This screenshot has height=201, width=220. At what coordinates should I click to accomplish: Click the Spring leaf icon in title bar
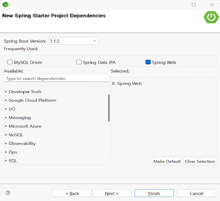coord(5,5)
